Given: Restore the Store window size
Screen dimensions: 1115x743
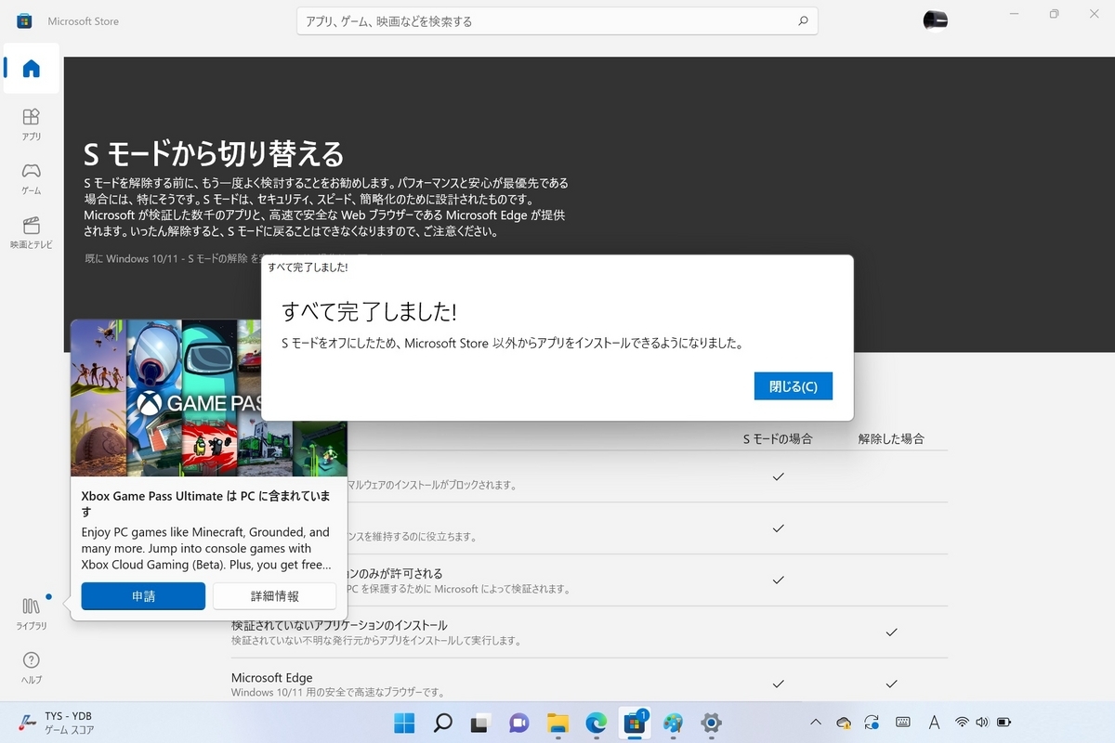Looking at the screenshot, I should coord(1054,14).
